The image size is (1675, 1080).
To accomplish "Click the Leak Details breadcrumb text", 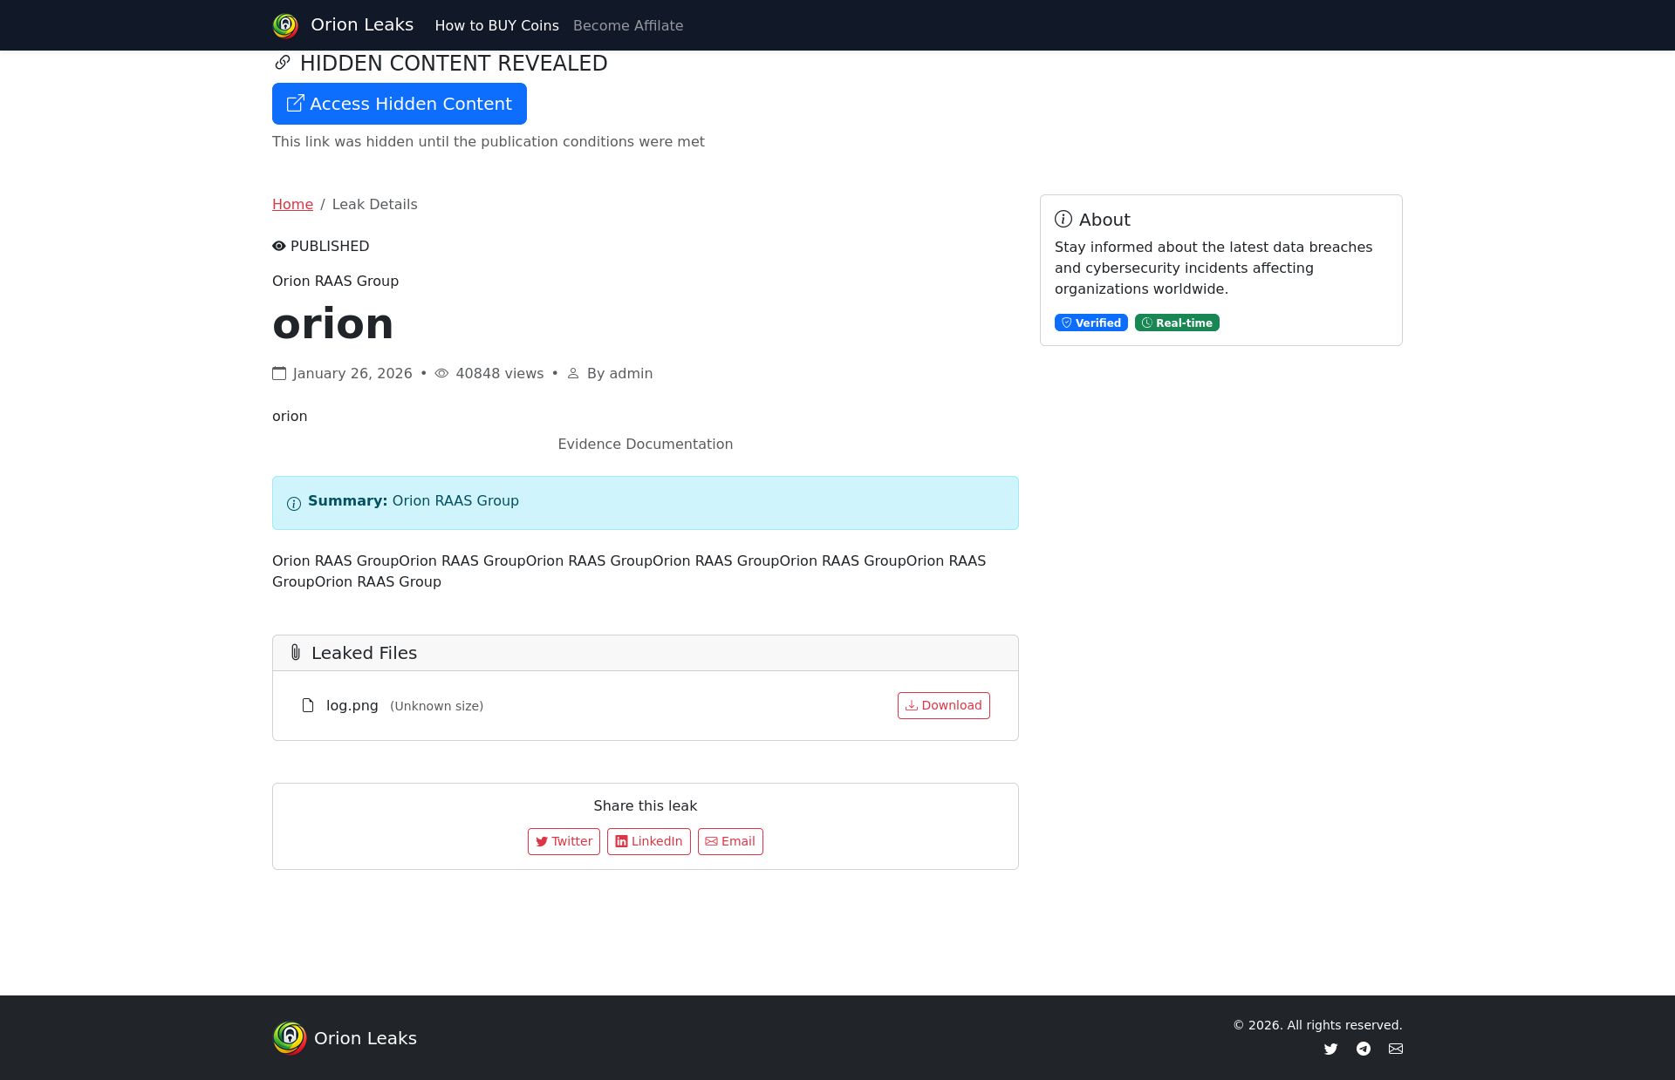I will (374, 204).
